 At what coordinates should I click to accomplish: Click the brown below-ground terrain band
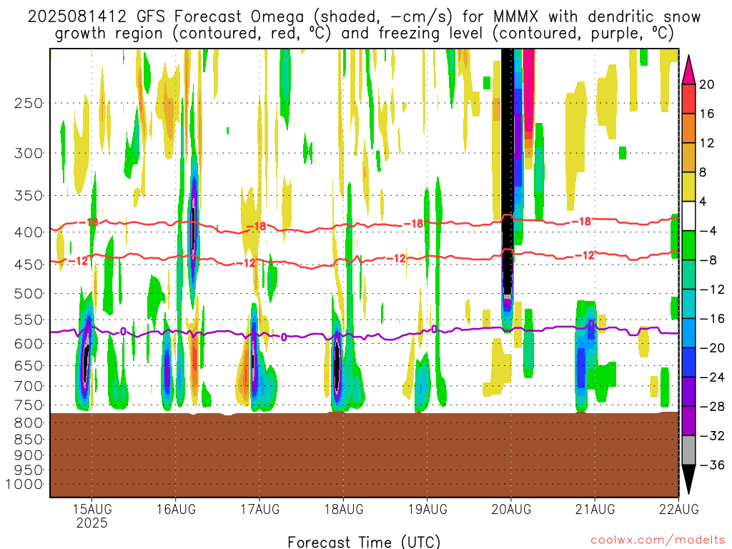(364, 455)
